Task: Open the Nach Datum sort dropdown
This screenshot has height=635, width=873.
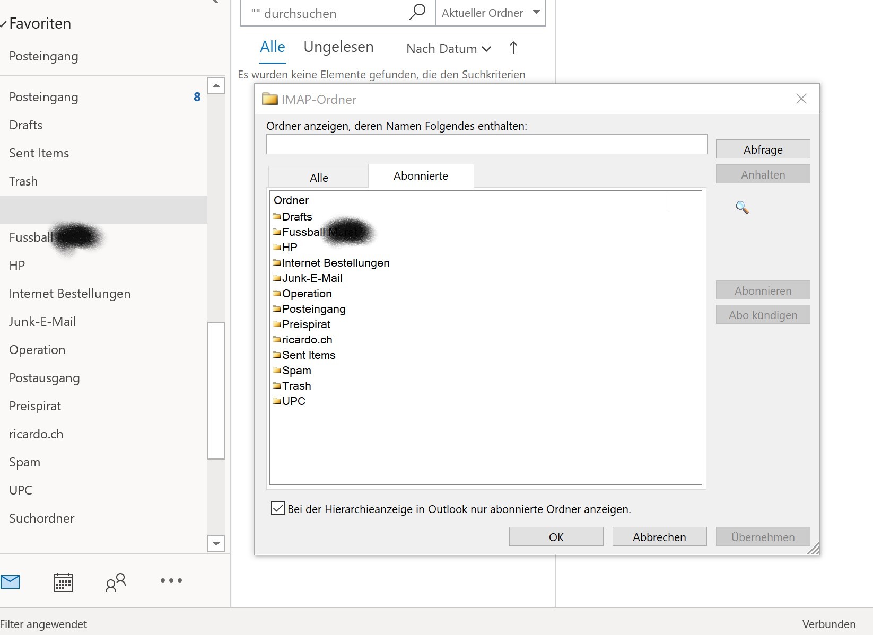Action: [447, 48]
